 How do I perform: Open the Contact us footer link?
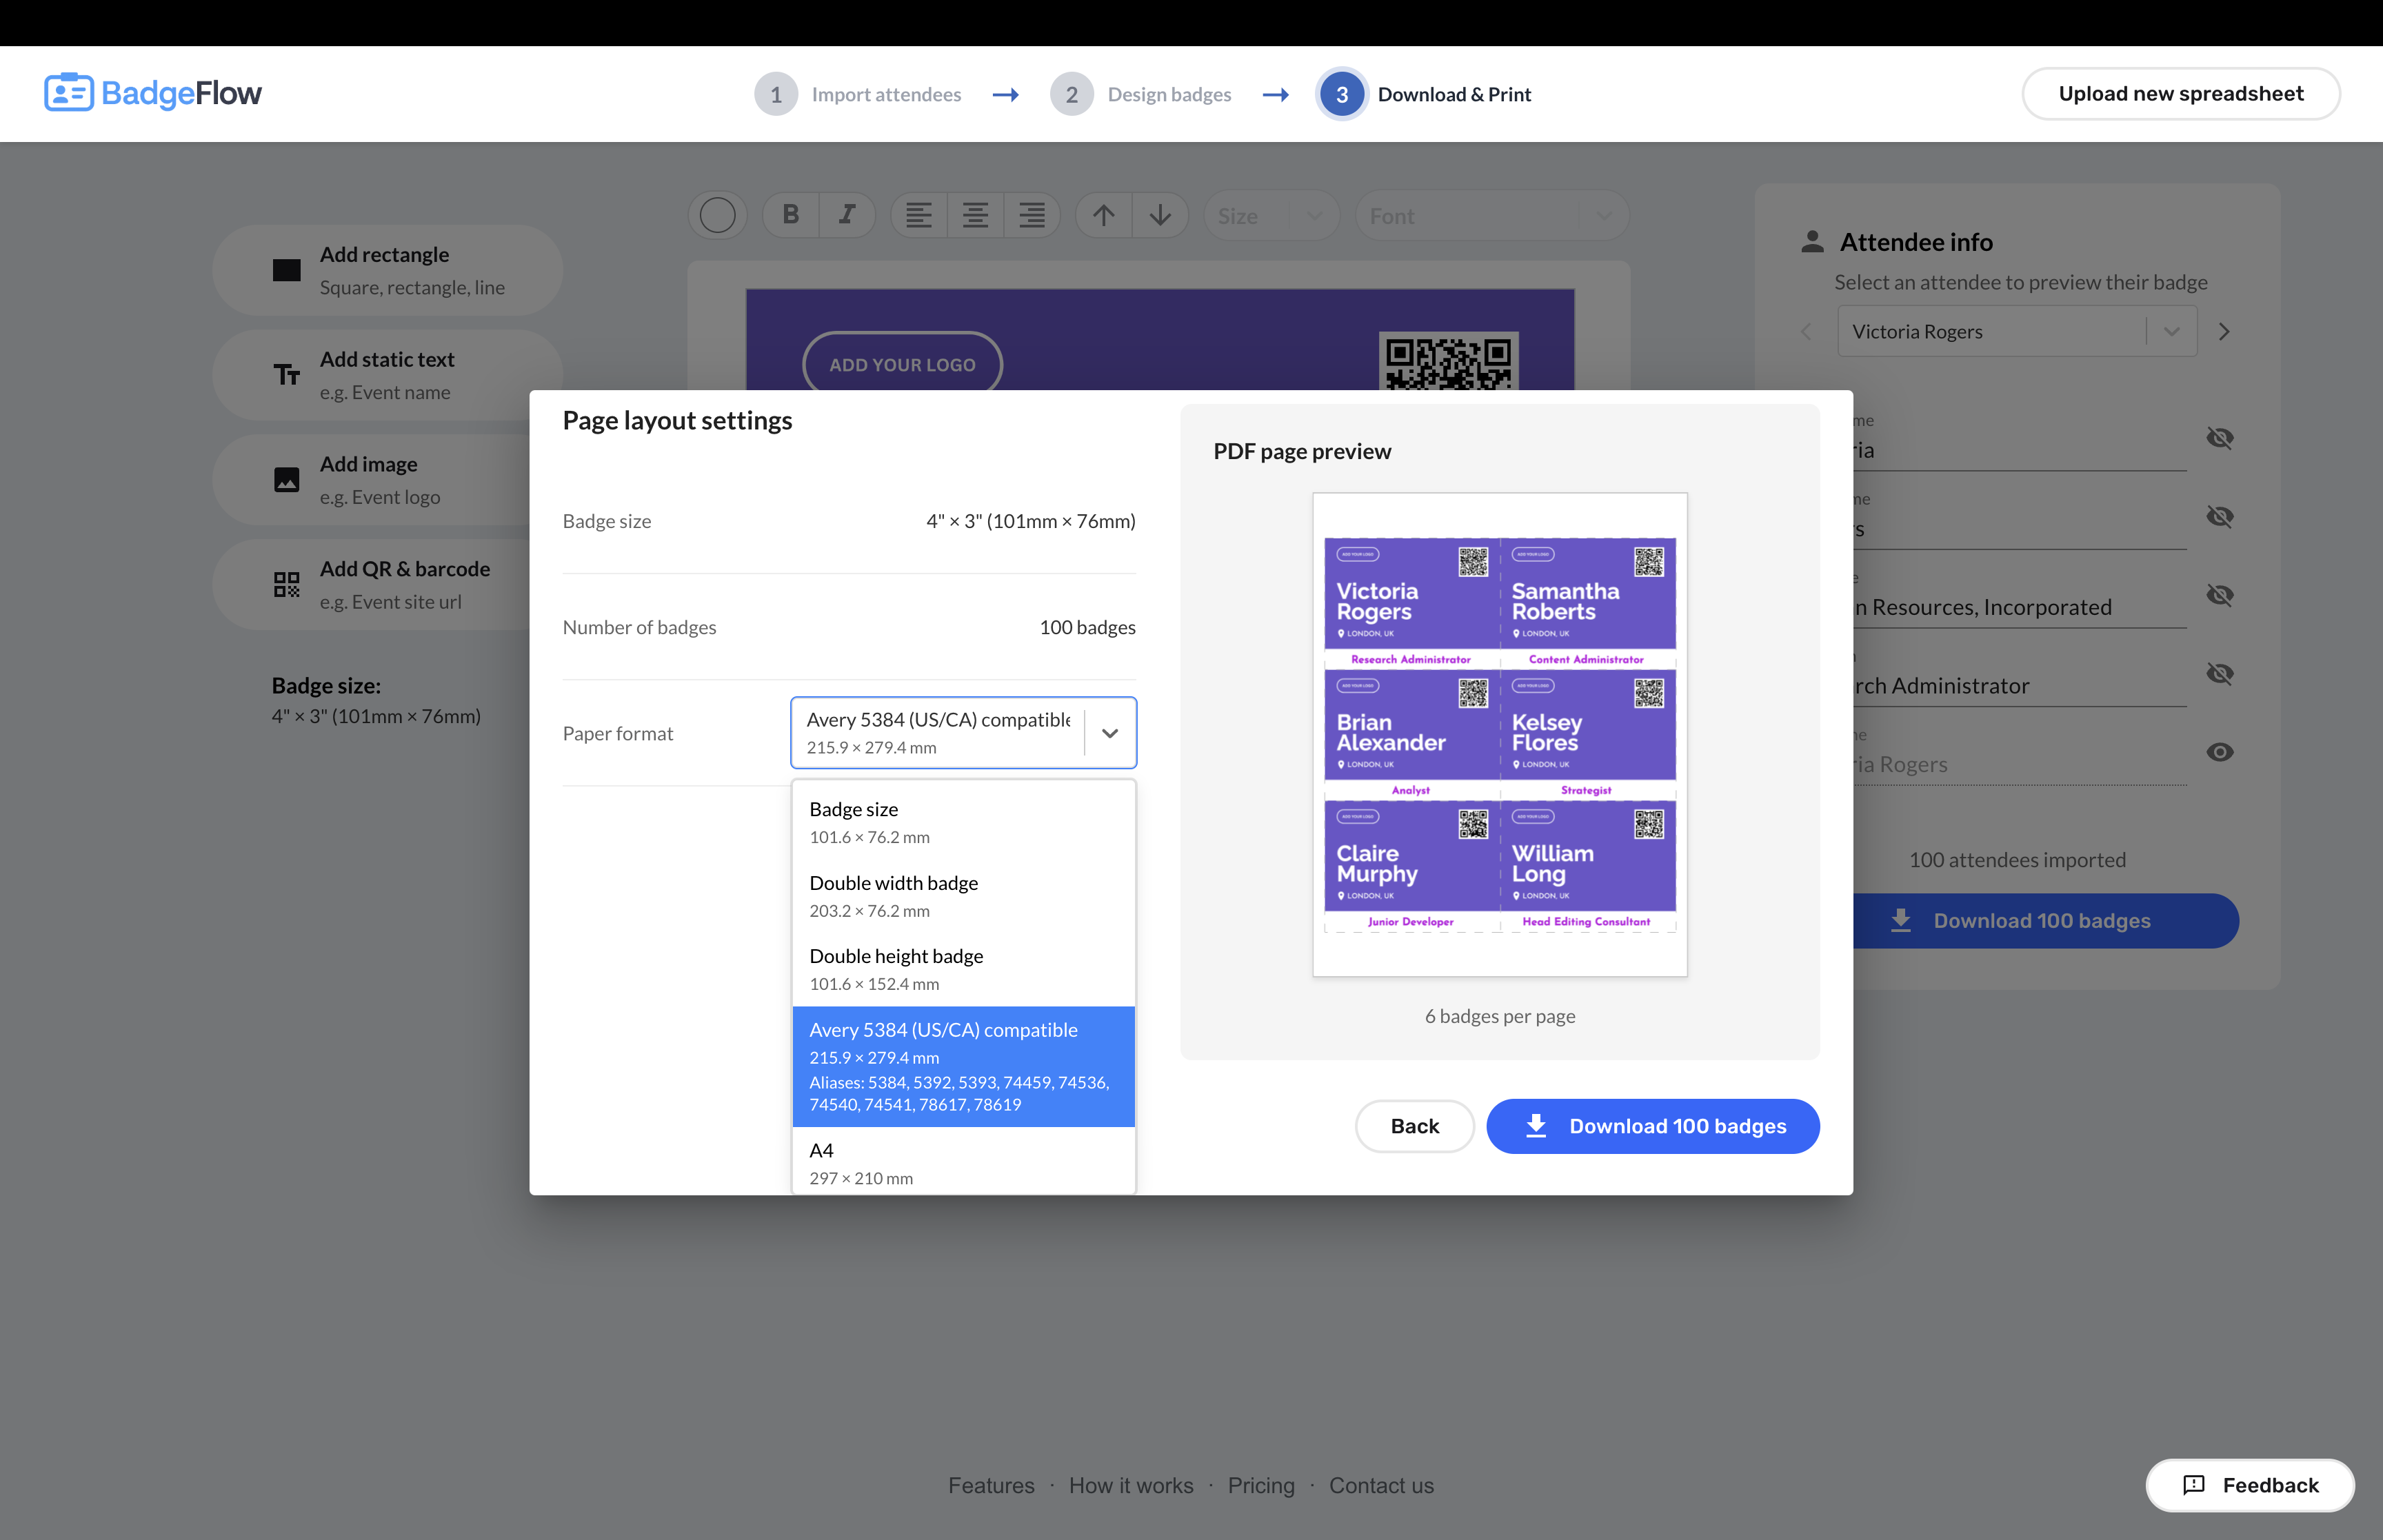coord(1381,1485)
